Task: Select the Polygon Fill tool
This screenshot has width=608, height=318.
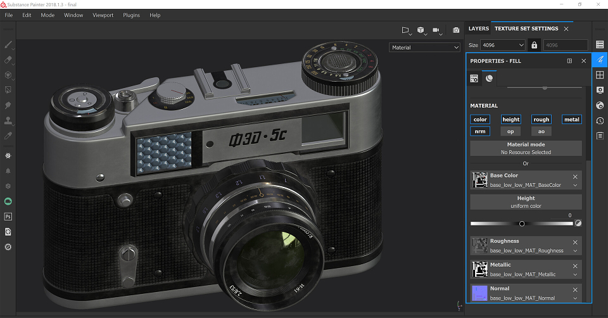Action: (x=8, y=90)
